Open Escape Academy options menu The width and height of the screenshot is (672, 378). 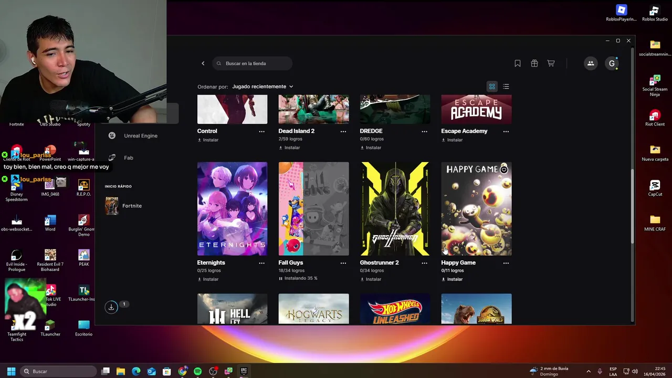pyautogui.click(x=506, y=131)
